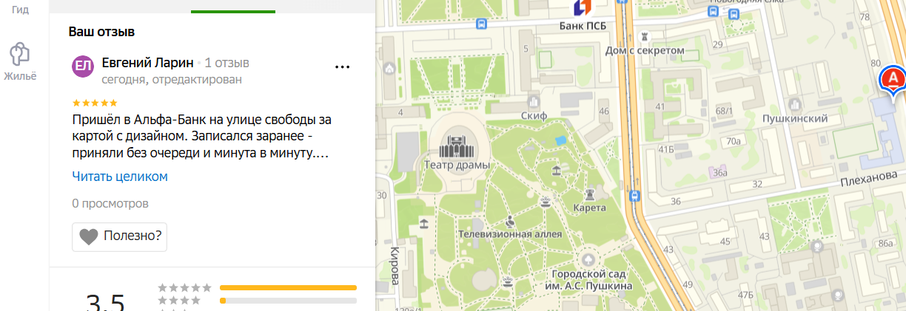
Task: Click the Плеханова street label
Action: click(x=870, y=177)
